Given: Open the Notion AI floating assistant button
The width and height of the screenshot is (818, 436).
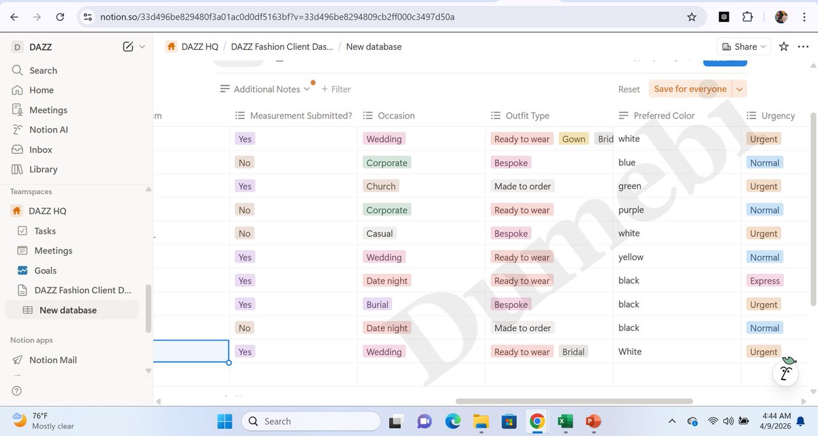Looking at the screenshot, I should click(785, 372).
